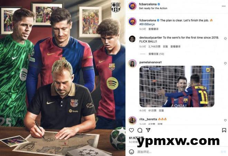Like the post with heart icon
This screenshot has height=156, width=228.
(132, 130)
